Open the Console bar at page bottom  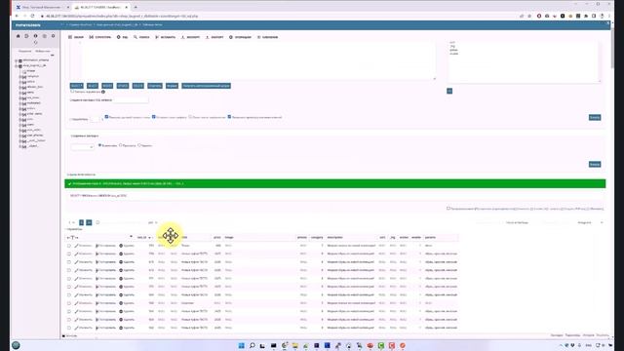coord(70,335)
